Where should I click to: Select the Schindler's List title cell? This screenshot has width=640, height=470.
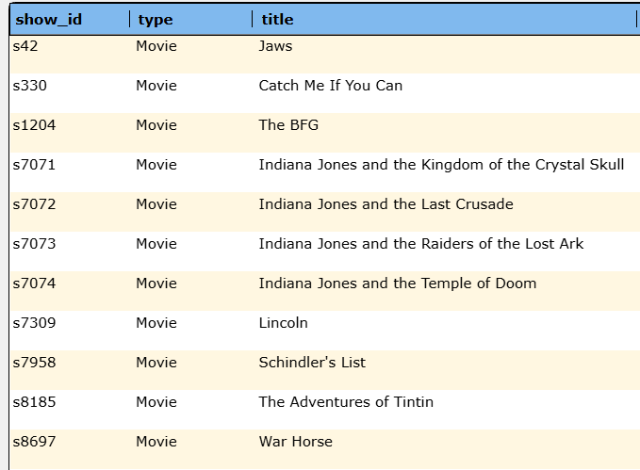[x=312, y=363]
